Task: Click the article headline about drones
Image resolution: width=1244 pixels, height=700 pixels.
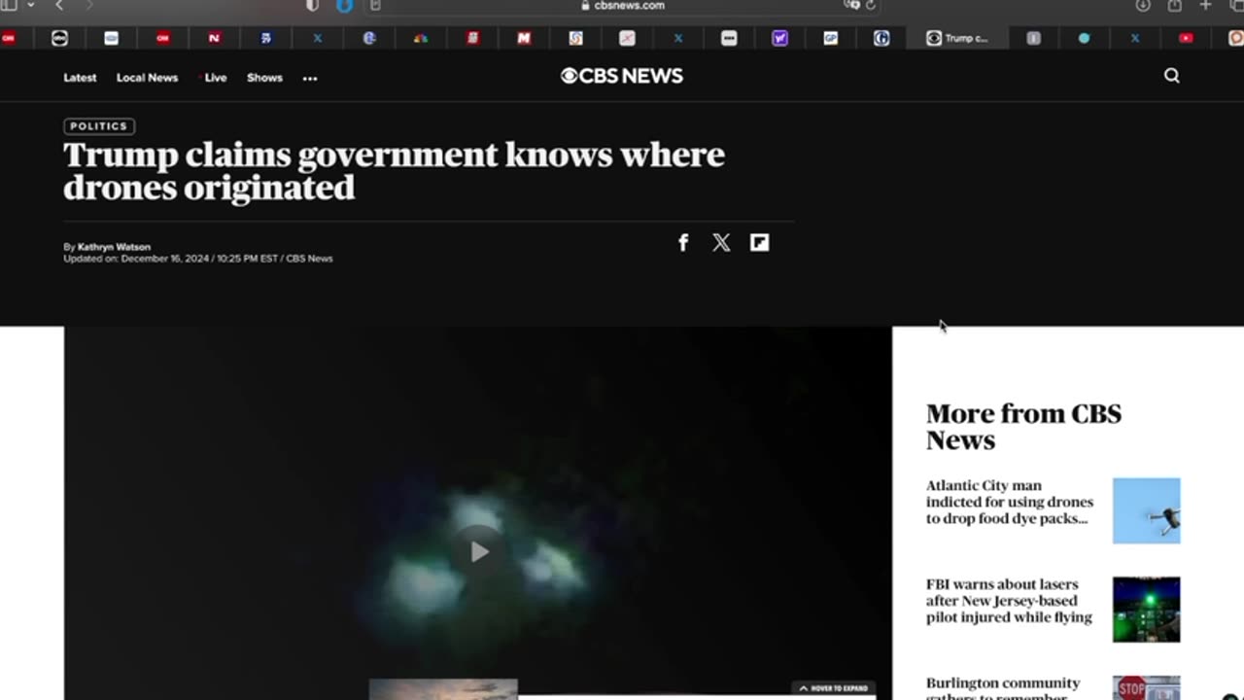Action: pyautogui.click(x=394, y=170)
